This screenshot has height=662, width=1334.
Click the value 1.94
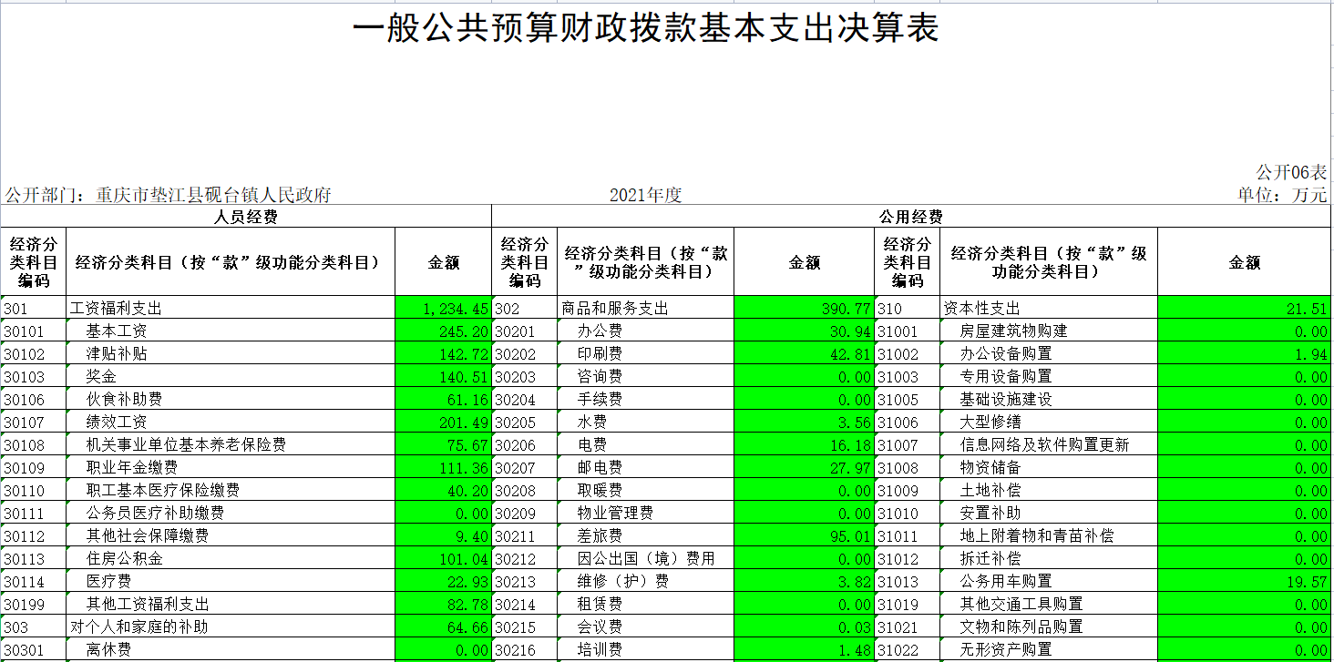[1245, 353]
